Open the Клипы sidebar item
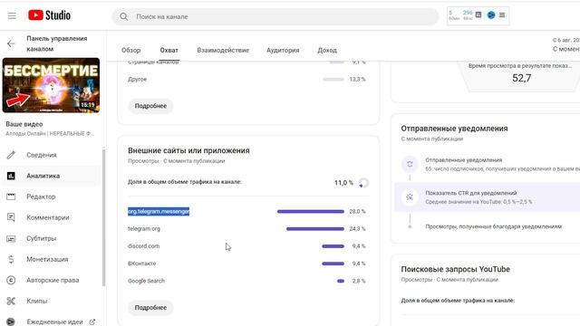Image resolution: width=580 pixels, height=326 pixels. click(x=51, y=301)
